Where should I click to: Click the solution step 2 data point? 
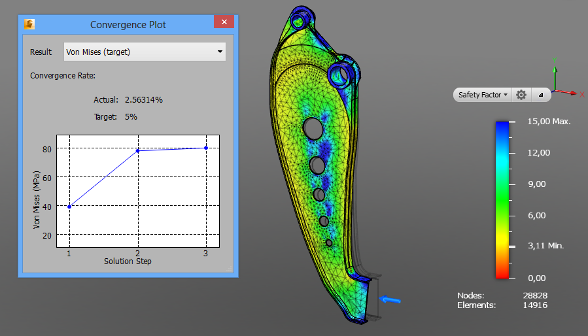click(137, 151)
